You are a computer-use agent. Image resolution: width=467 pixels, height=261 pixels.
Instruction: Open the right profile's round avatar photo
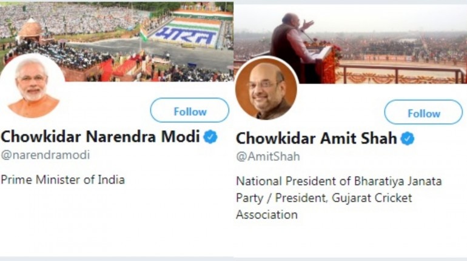click(267, 89)
